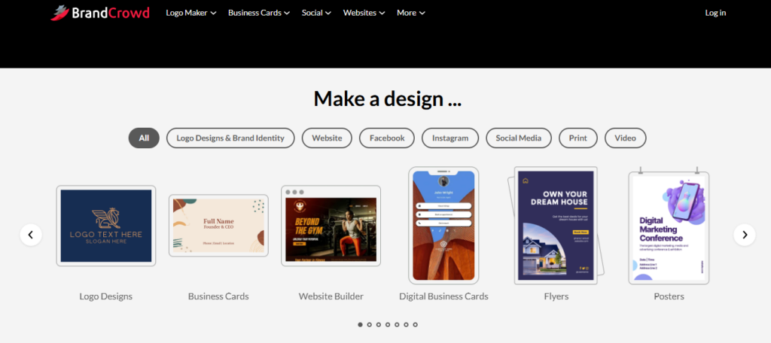Click the previous carousel arrow
Viewport: 771px width, 343px height.
[x=31, y=235]
